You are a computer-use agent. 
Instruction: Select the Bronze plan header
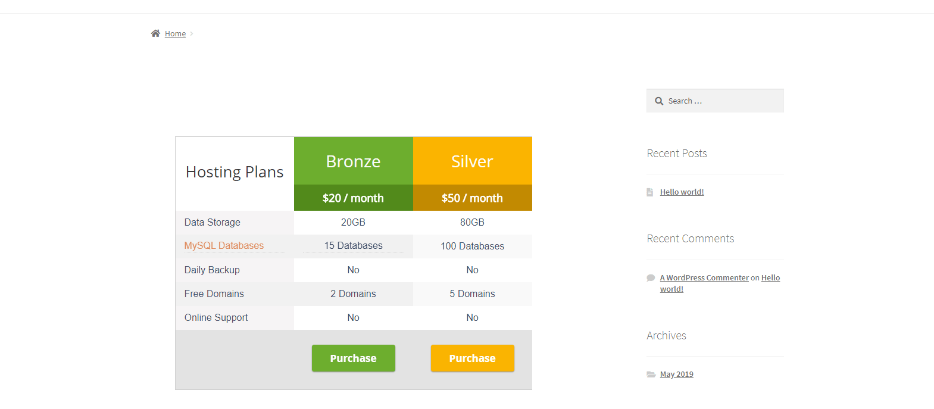coord(354,161)
